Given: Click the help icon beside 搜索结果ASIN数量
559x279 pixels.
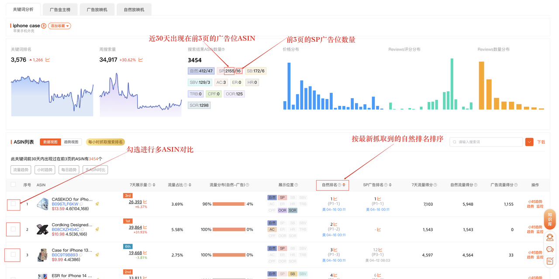Looking at the screenshot, I should click(x=223, y=49).
